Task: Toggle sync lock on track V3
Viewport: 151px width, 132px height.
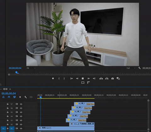Action: click(17, 120)
